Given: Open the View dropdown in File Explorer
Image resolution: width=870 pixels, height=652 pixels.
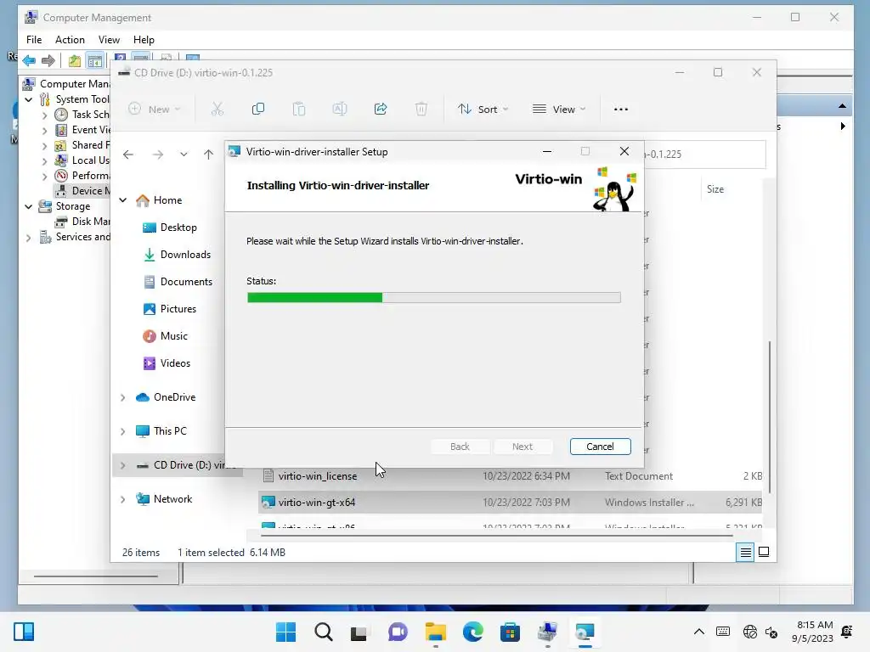Looking at the screenshot, I should 559,110.
